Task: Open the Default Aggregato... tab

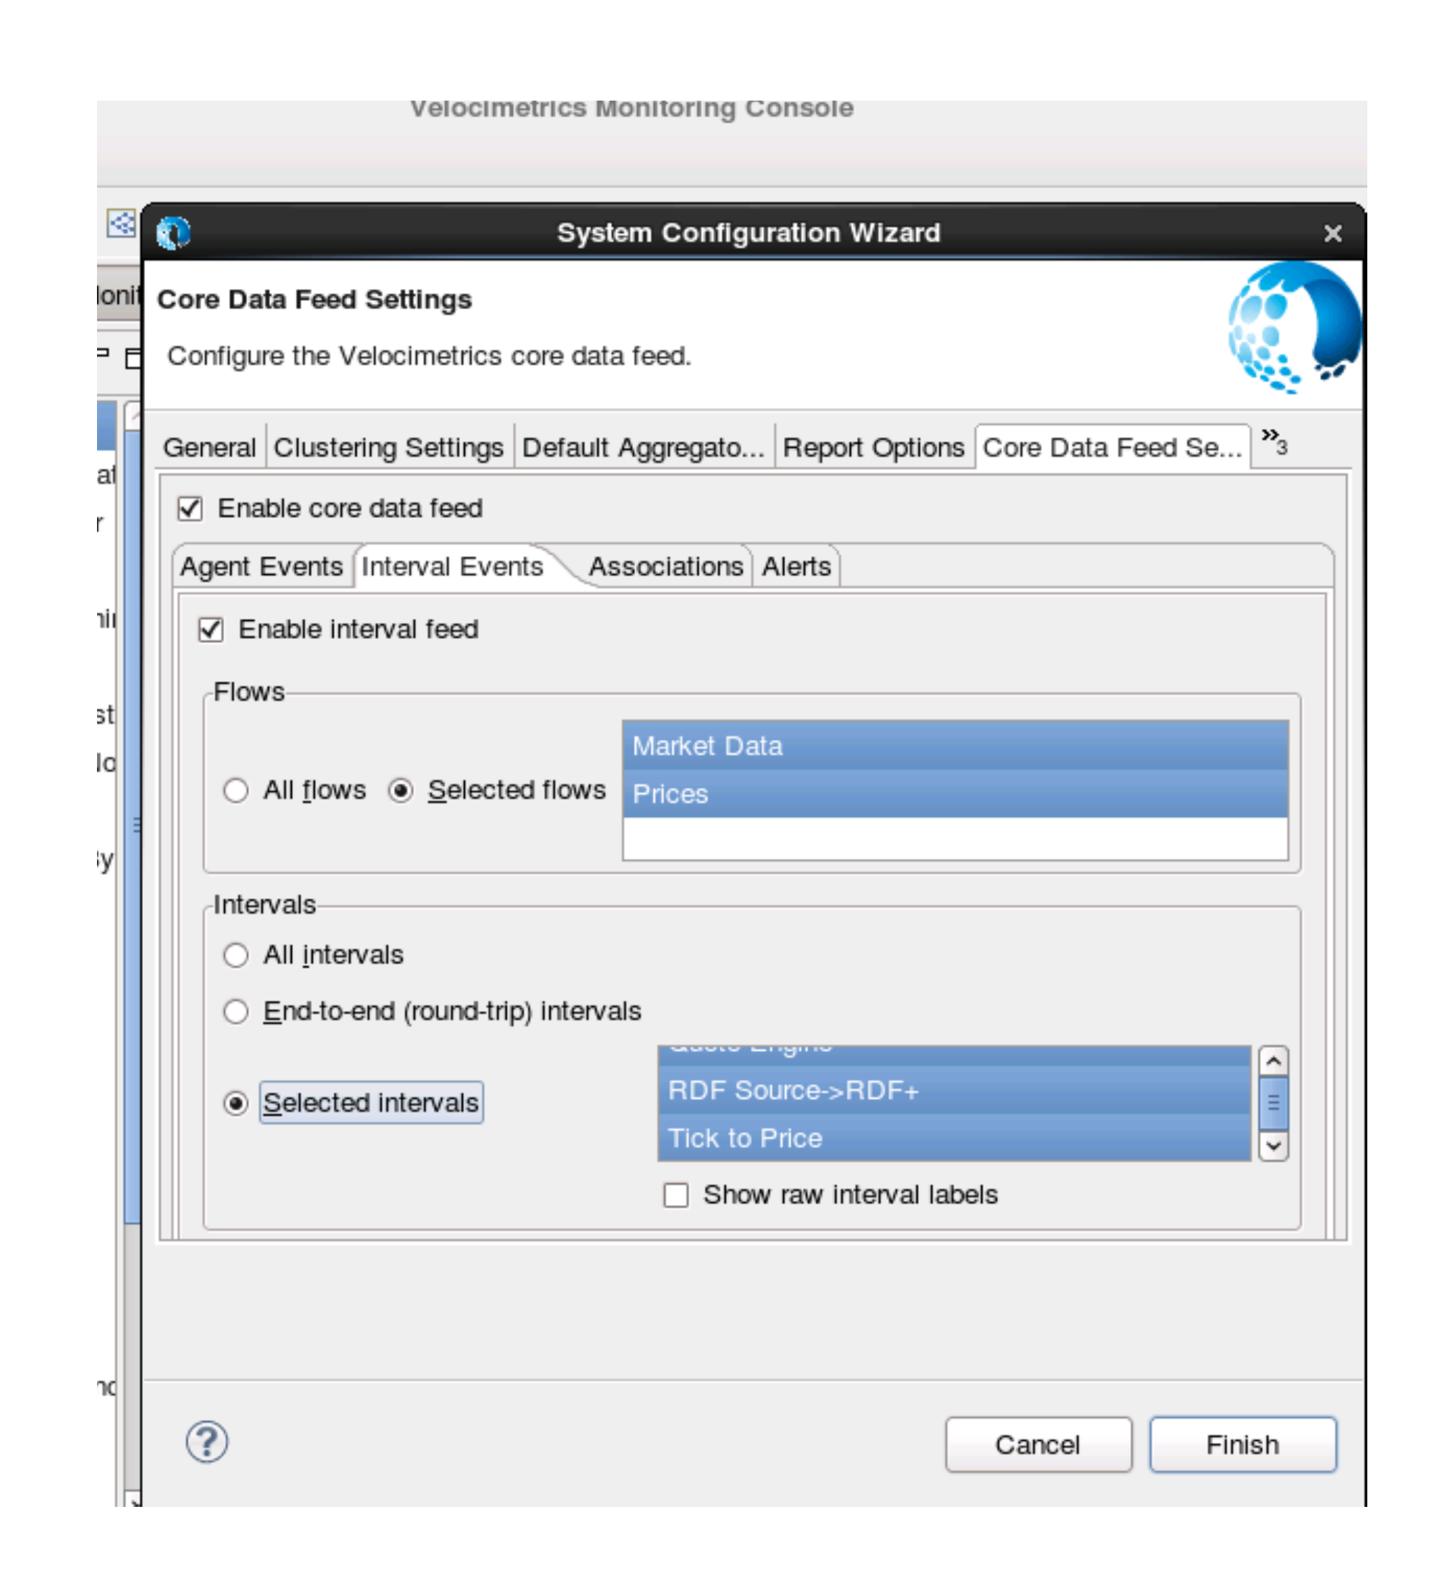Action: click(643, 448)
